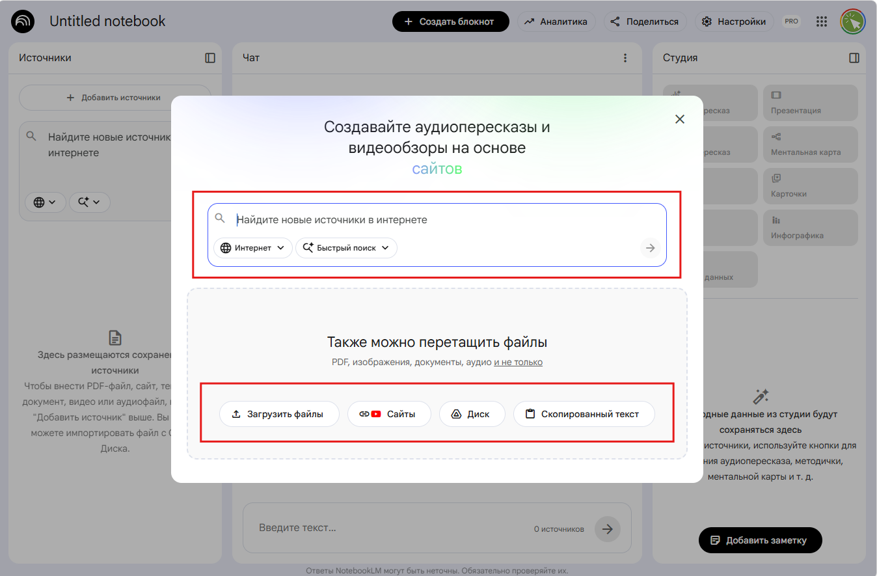Viewport: 877px width, 576px height.
Task: Follow the "и не только" link
Action: tap(518, 362)
